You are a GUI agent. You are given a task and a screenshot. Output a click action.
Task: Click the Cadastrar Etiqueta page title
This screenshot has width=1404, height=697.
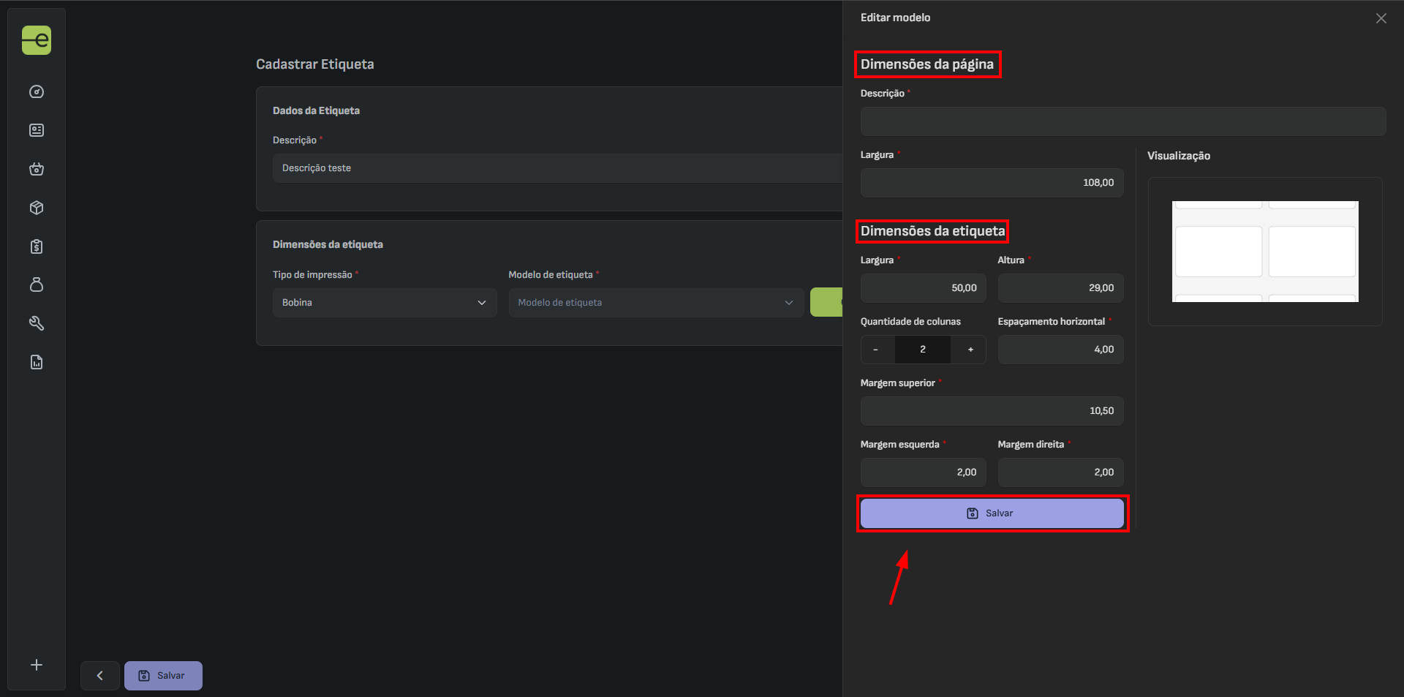pos(315,64)
